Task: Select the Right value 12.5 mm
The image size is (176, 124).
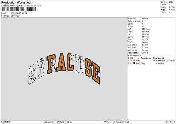Action: pyautogui.click(x=145, y=32)
